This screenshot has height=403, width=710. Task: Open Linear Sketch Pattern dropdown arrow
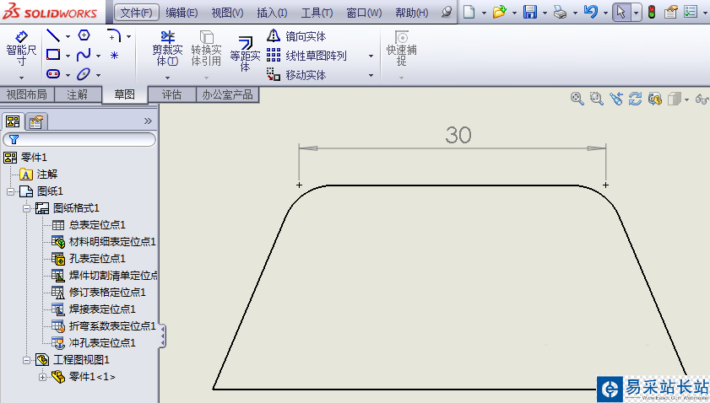(x=371, y=56)
